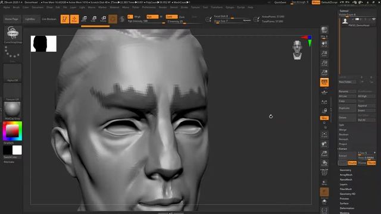
Task: Click QuickSave at the top
Action: tap(280, 2)
